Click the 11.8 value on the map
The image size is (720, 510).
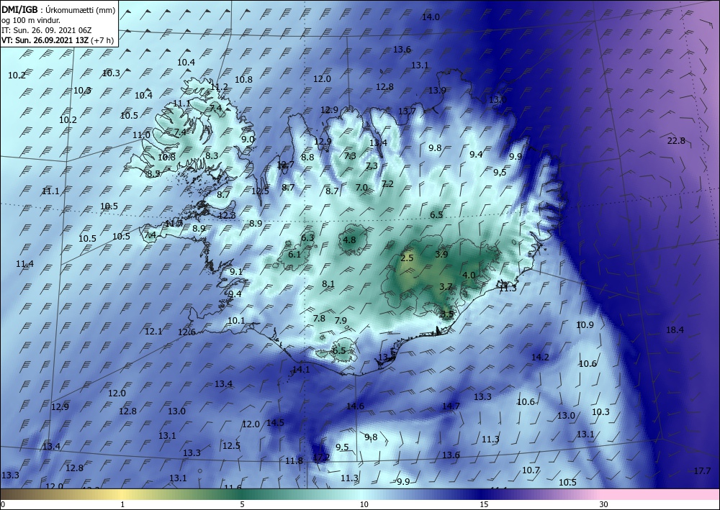(294, 460)
